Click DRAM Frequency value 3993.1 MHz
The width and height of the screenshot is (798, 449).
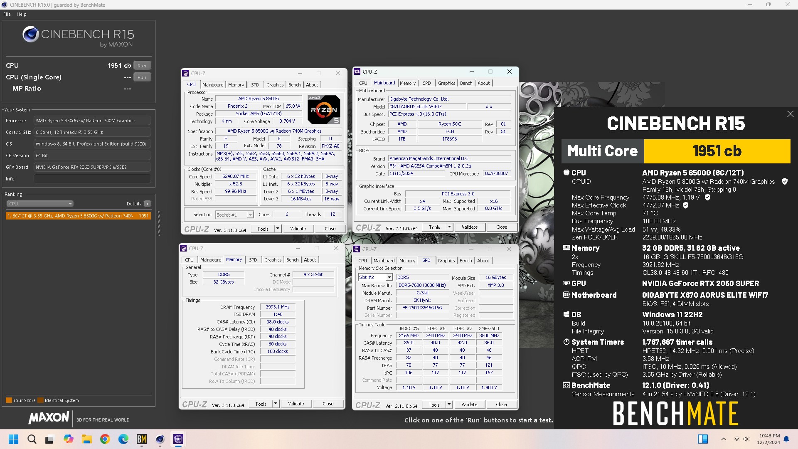point(278,307)
